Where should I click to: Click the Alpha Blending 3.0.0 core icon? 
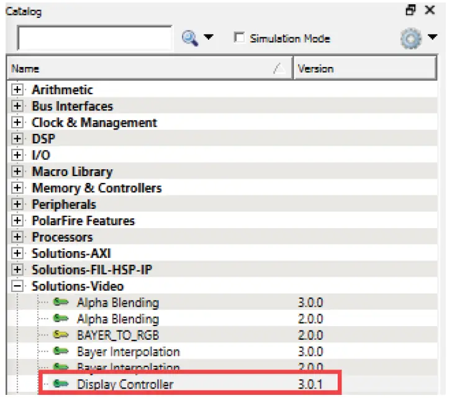coord(60,303)
